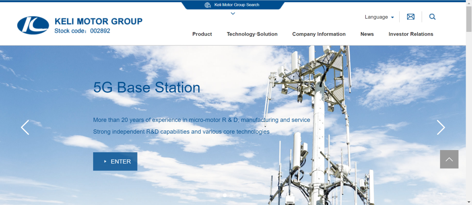472x205 pixels.
Task: Select the active second carousel dot
Action: click(225, 195)
